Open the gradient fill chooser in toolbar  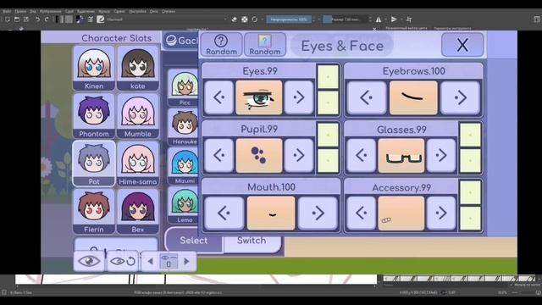pyautogui.click(x=59, y=19)
